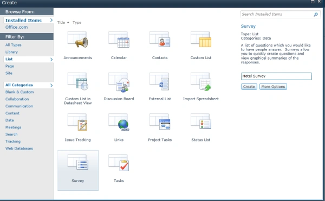The height and width of the screenshot is (201, 325).
Task: Choose Custom List in Datasheet View icon
Action: pyautogui.click(x=77, y=81)
